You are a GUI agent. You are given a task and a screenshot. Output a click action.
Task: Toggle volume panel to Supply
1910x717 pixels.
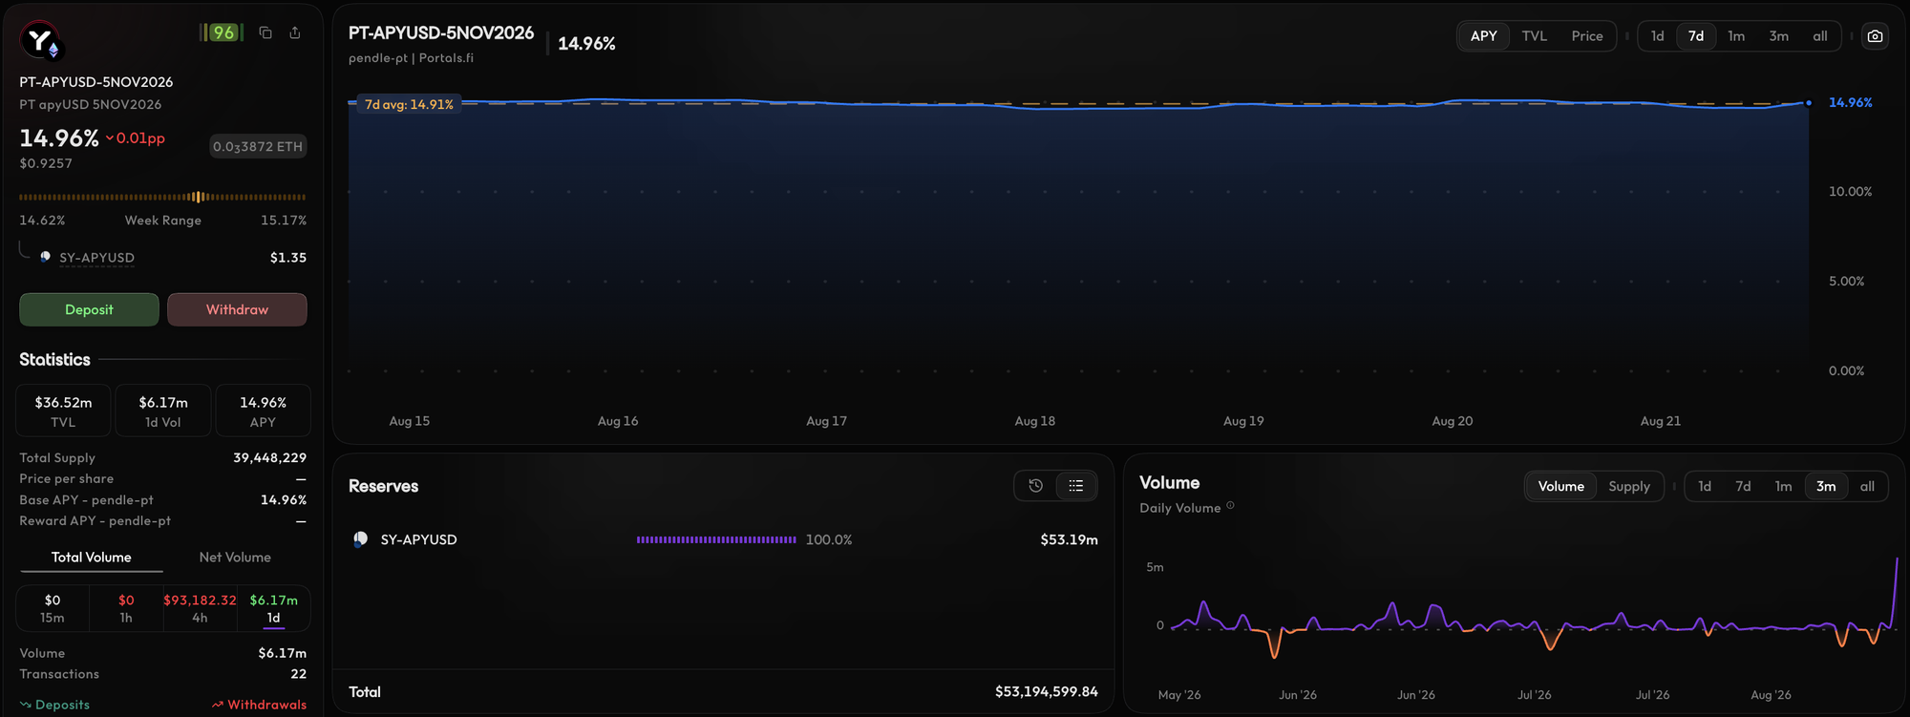coord(1628,486)
